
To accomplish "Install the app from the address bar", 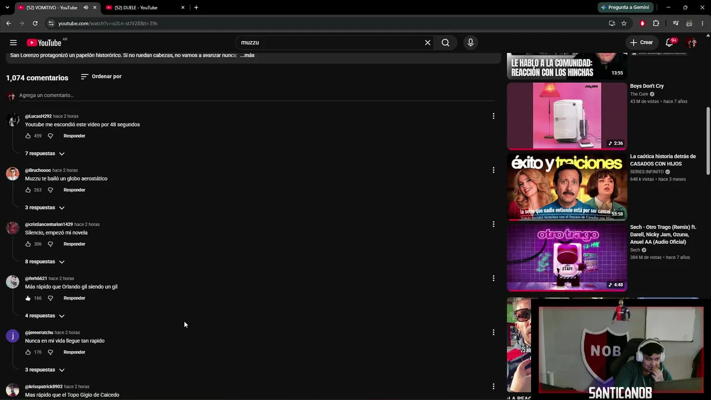I will pyautogui.click(x=612, y=23).
